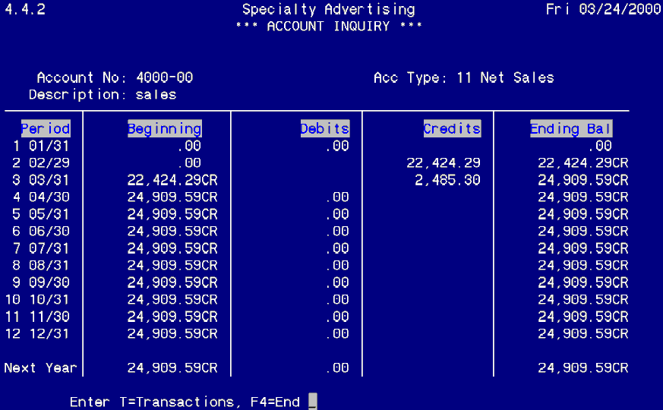Click the Next Year row label
Viewport: 663px width, 410px height.
pyautogui.click(x=40, y=367)
